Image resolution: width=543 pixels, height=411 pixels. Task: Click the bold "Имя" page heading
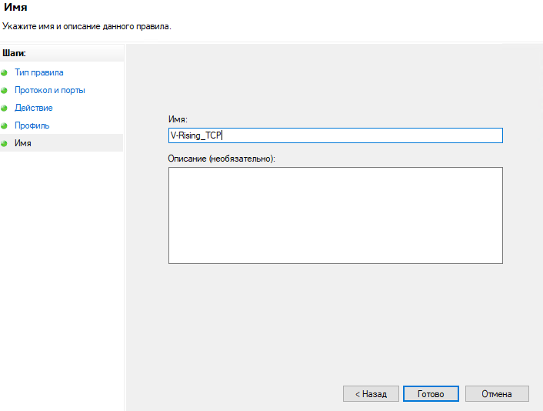[x=15, y=8]
